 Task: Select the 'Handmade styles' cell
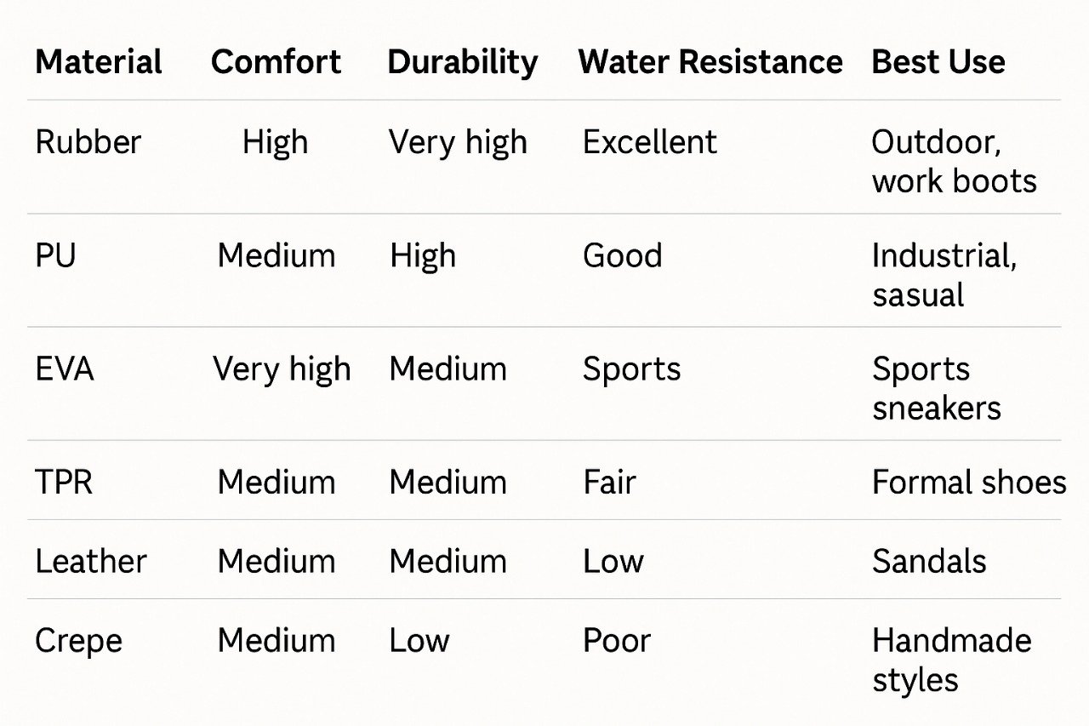click(952, 660)
